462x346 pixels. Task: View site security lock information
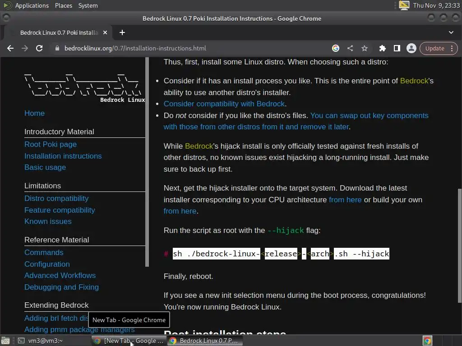[57, 48]
